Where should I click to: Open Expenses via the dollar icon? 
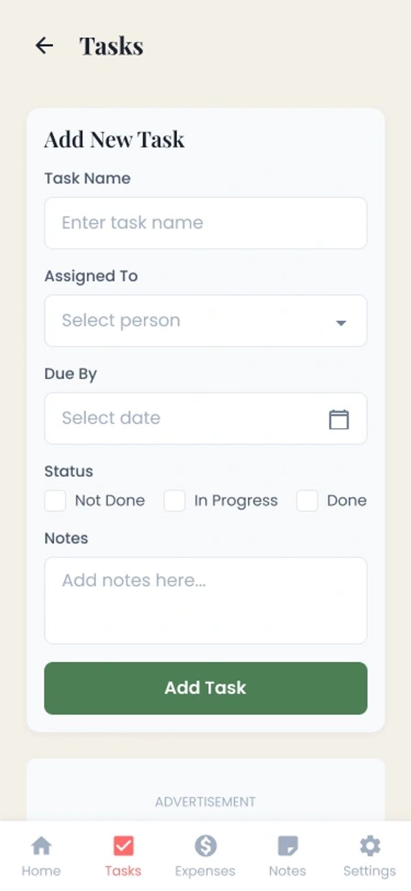pos(205,846)
